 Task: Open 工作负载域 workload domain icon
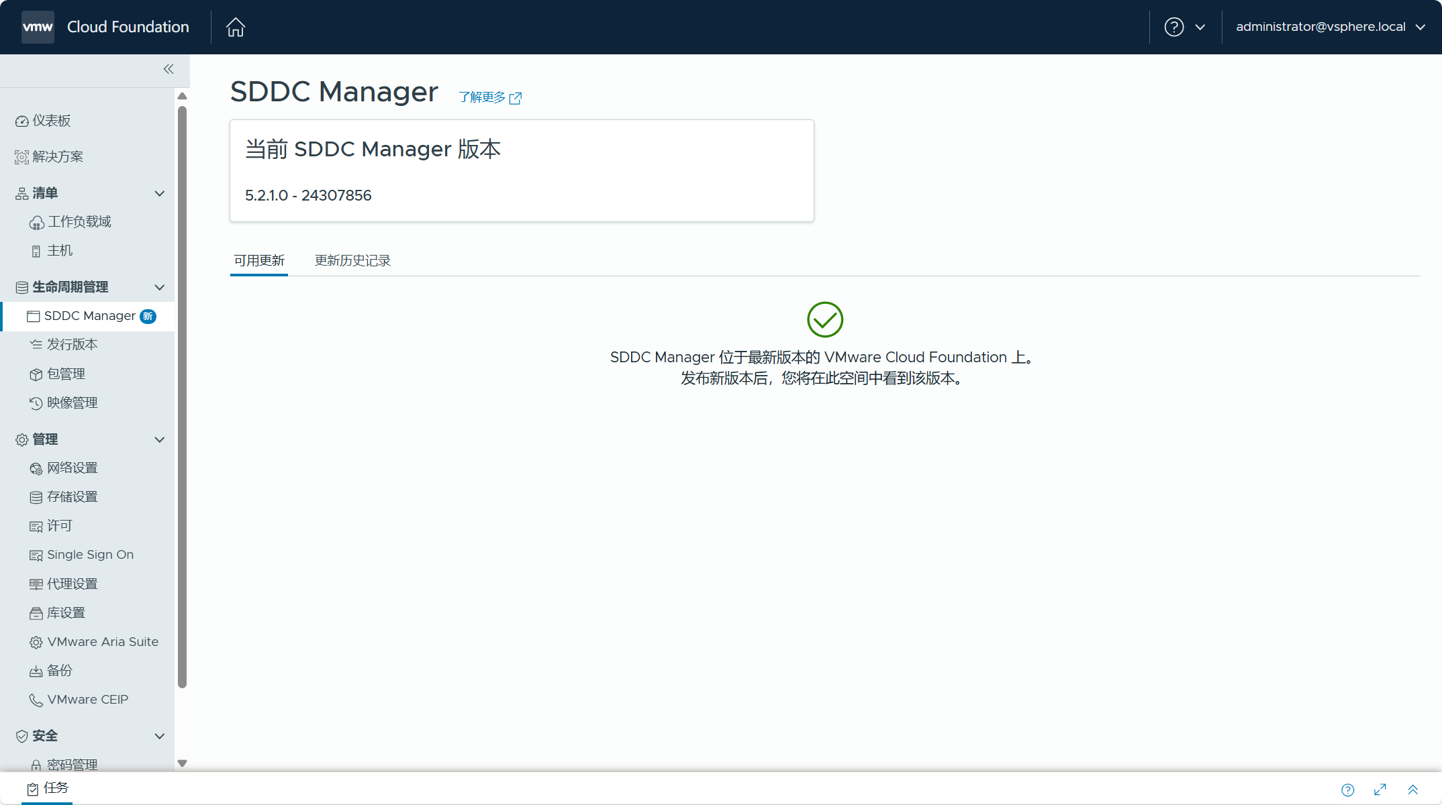(x=36, y=223)
